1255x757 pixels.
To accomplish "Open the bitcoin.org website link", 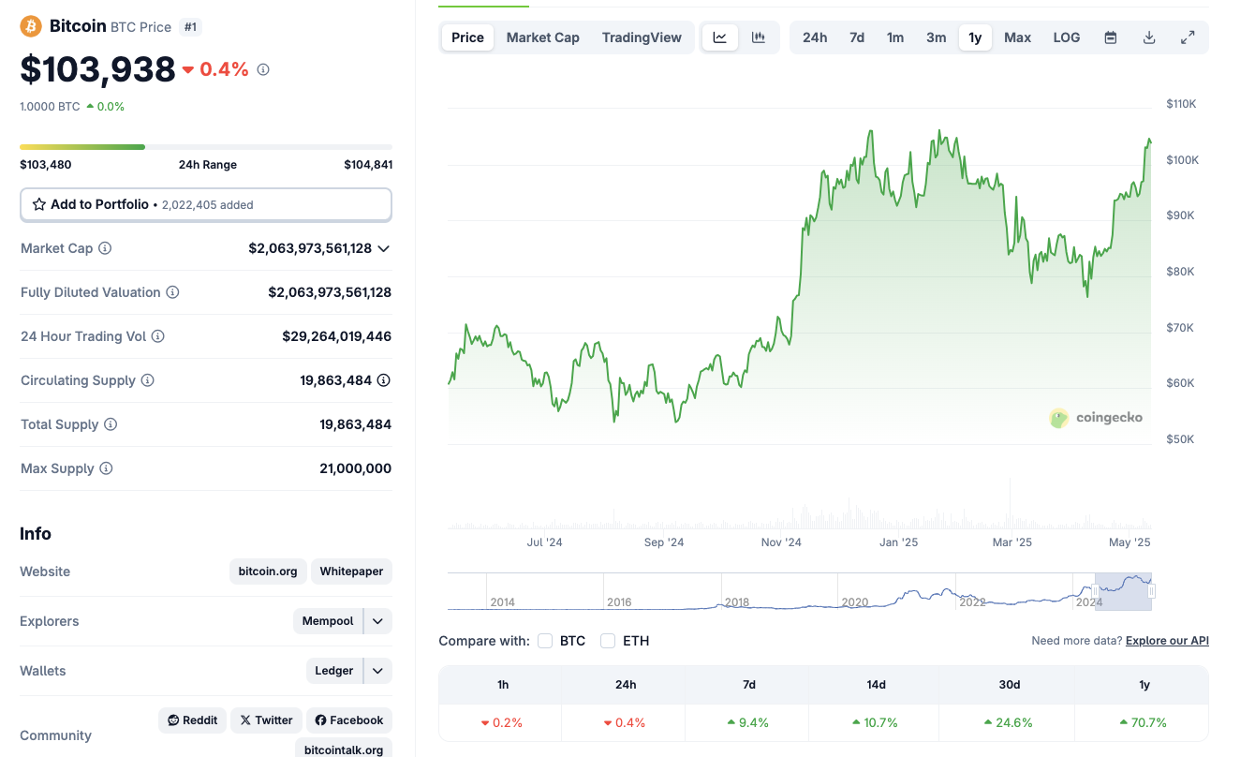I will coord(268,571).
